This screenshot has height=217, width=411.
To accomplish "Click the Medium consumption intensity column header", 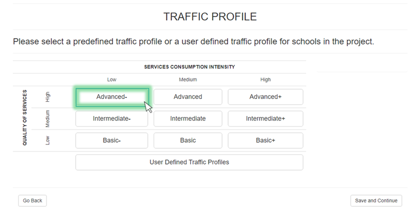I will click(188, 80).
